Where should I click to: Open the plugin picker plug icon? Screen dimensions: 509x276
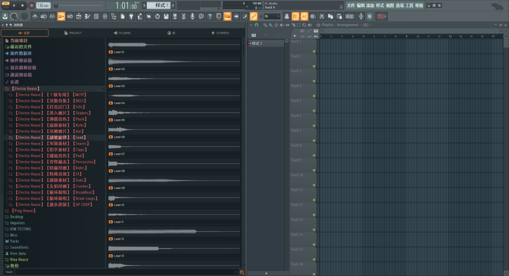[x=131, y=16]
